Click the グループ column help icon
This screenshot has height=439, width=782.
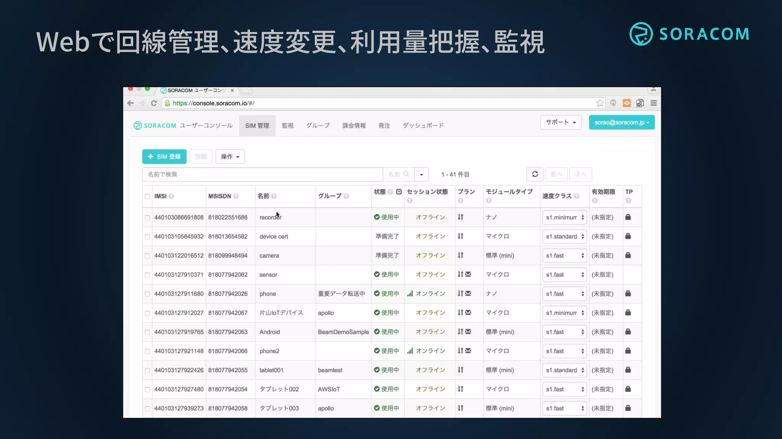point(346,196)
